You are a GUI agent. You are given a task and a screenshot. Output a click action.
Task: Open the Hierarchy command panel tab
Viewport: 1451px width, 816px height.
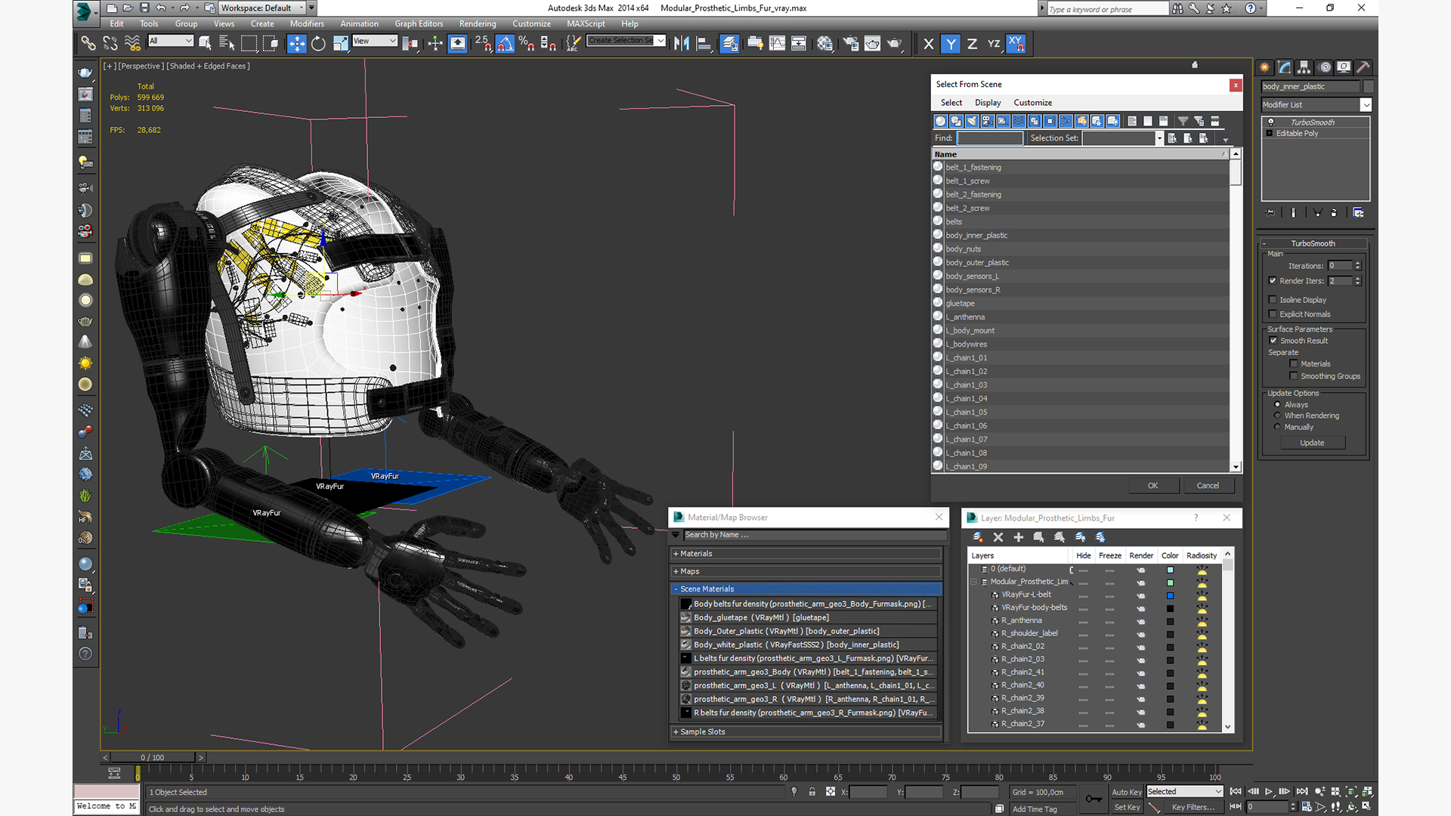[1304, 67]
